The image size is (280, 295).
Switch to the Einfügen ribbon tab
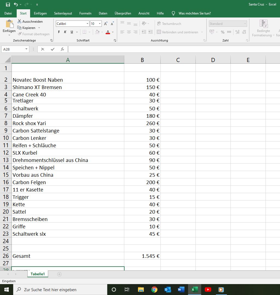pos(40,13)
